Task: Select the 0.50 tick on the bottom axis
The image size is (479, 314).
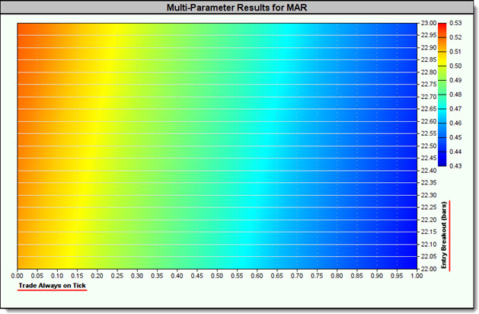Action: (217, 275)
